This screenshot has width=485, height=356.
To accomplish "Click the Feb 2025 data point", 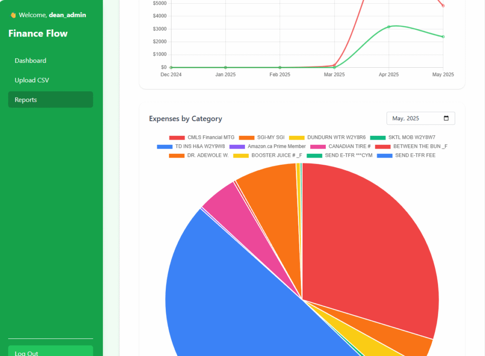I will [x=280, y=67].
